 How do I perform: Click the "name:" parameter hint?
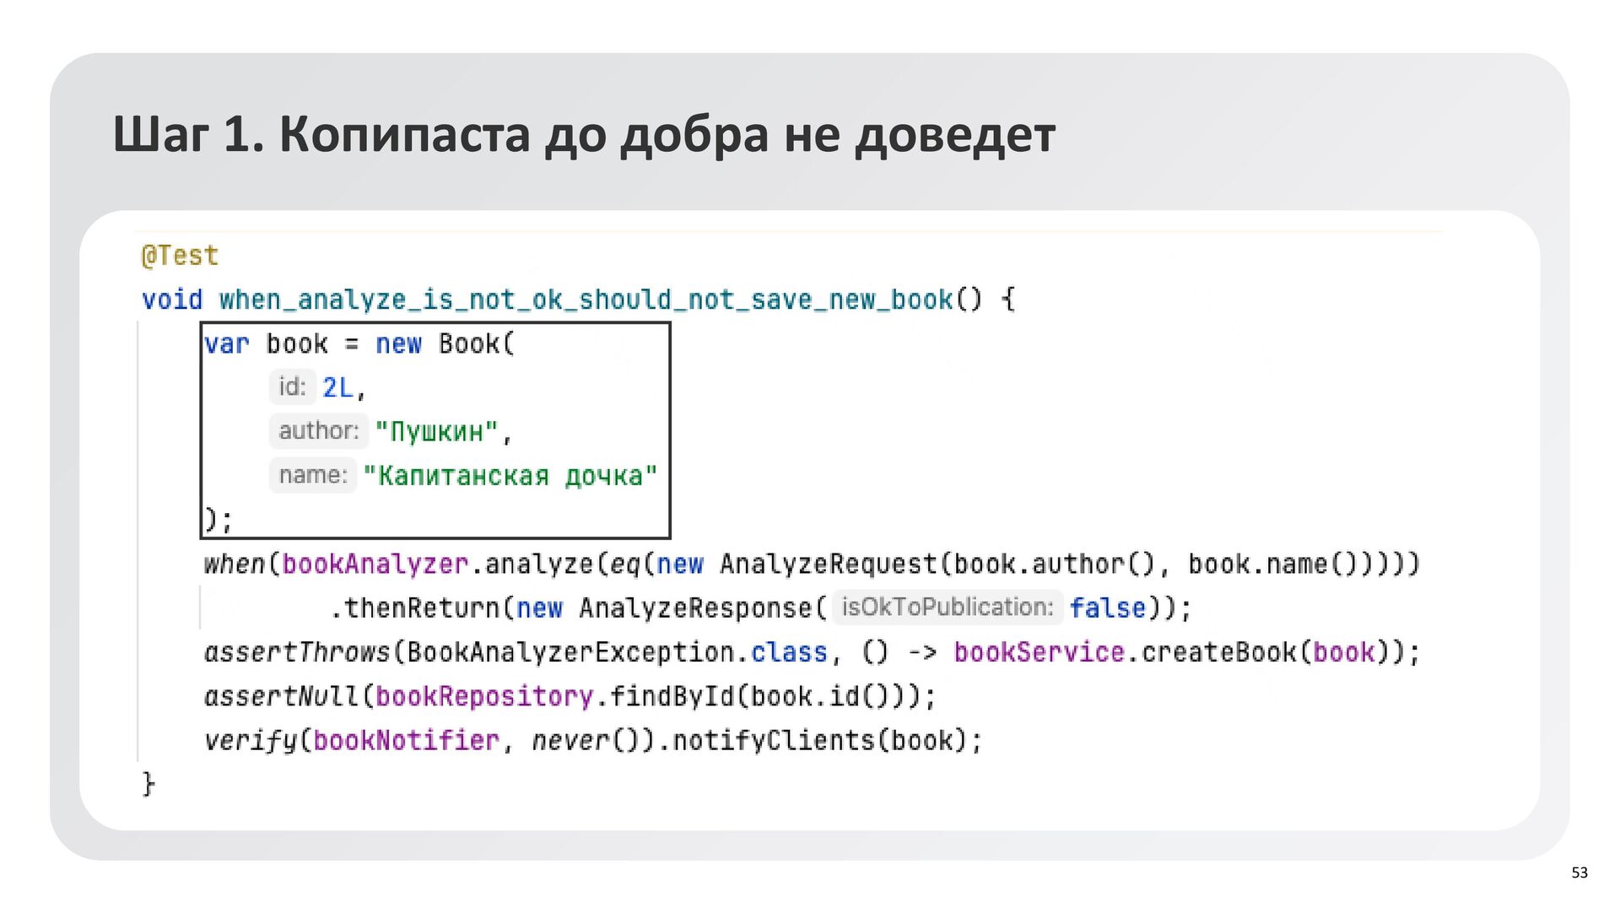312,475
